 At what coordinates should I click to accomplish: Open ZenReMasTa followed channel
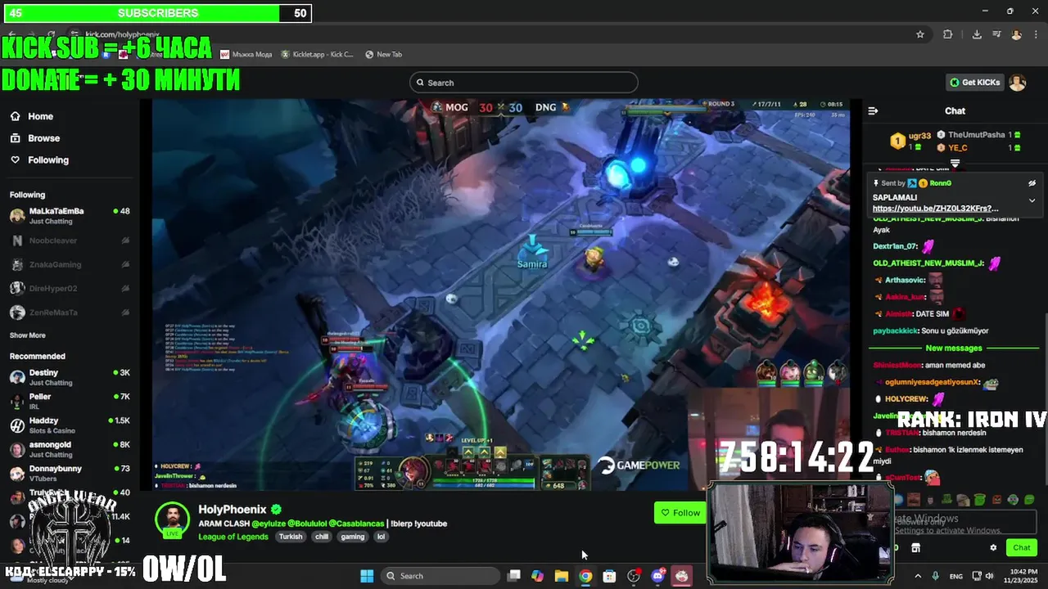[x=70, y=312]
